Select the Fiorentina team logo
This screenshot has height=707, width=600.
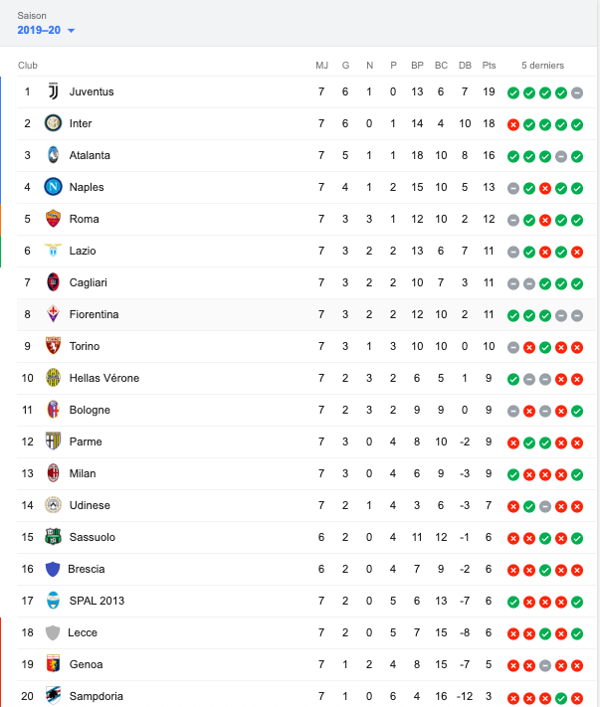pyautogui.click(x=54, y=314)
